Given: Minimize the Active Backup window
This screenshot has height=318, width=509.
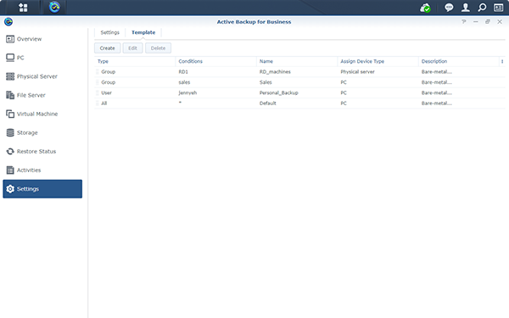Looking at the screenshot, I should tap(476, 22).
